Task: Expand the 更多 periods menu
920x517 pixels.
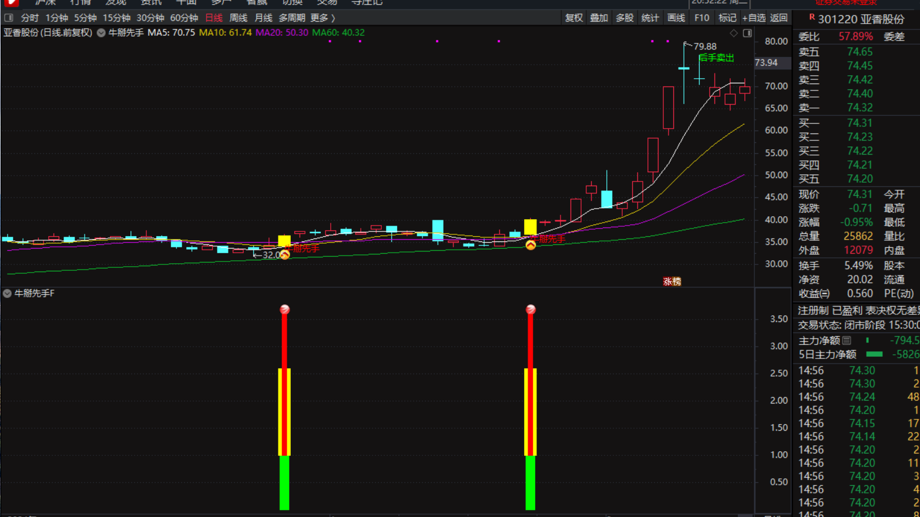Action: (323, 18)
